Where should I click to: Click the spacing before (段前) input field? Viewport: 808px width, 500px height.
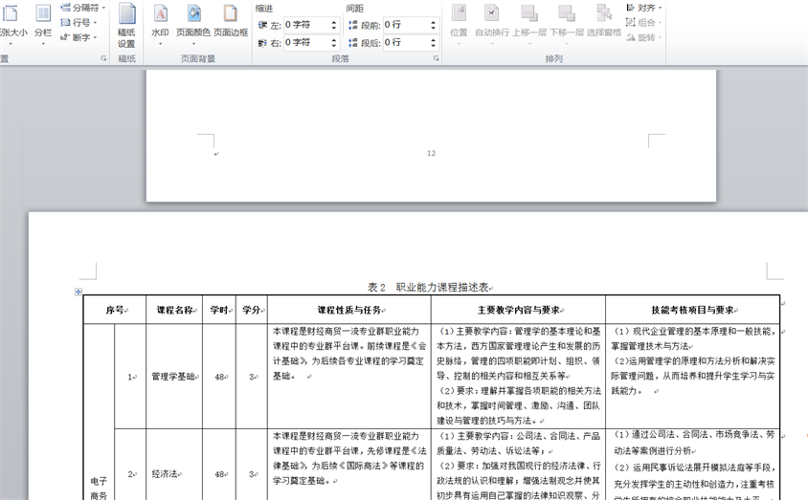point(404,25)
